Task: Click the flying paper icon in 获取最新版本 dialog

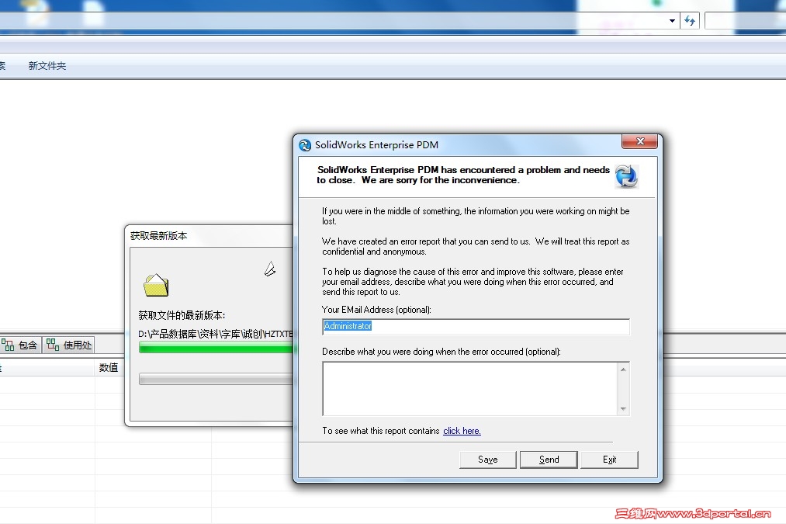Action: (x=270, y=269)
